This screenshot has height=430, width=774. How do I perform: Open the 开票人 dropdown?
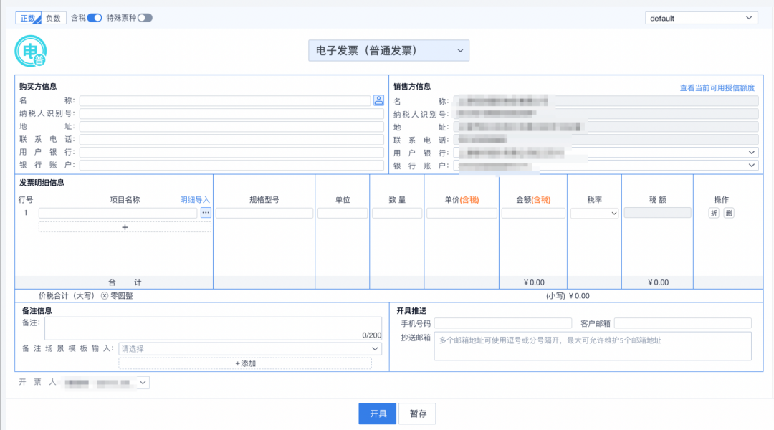(143, 383)
